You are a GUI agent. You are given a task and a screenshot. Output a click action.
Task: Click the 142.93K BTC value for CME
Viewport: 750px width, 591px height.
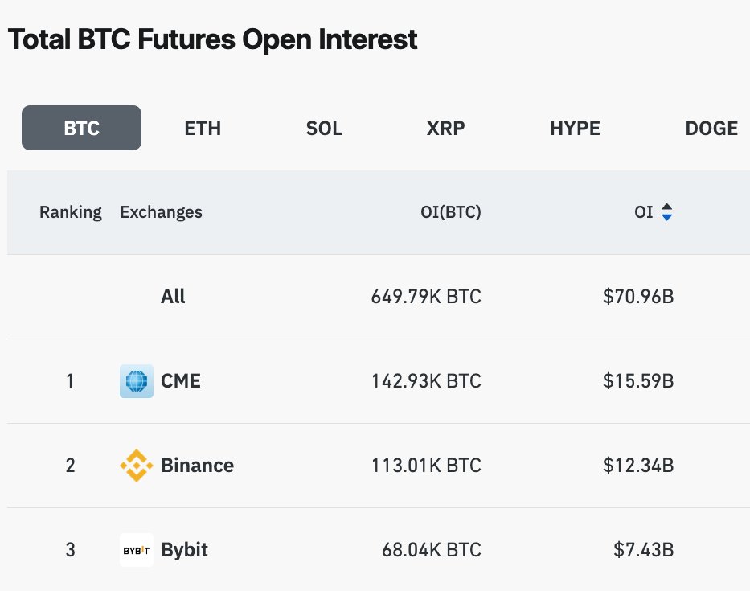coord(426,381)
